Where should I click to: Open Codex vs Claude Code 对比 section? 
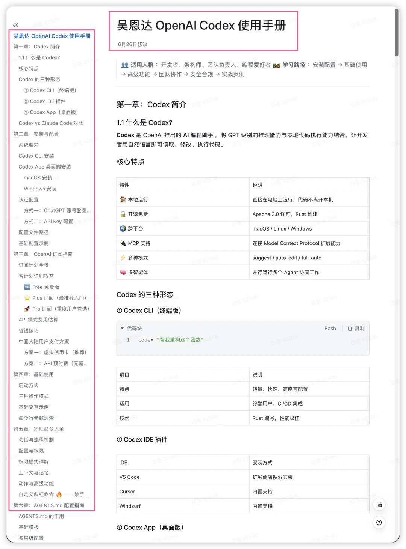51,123
